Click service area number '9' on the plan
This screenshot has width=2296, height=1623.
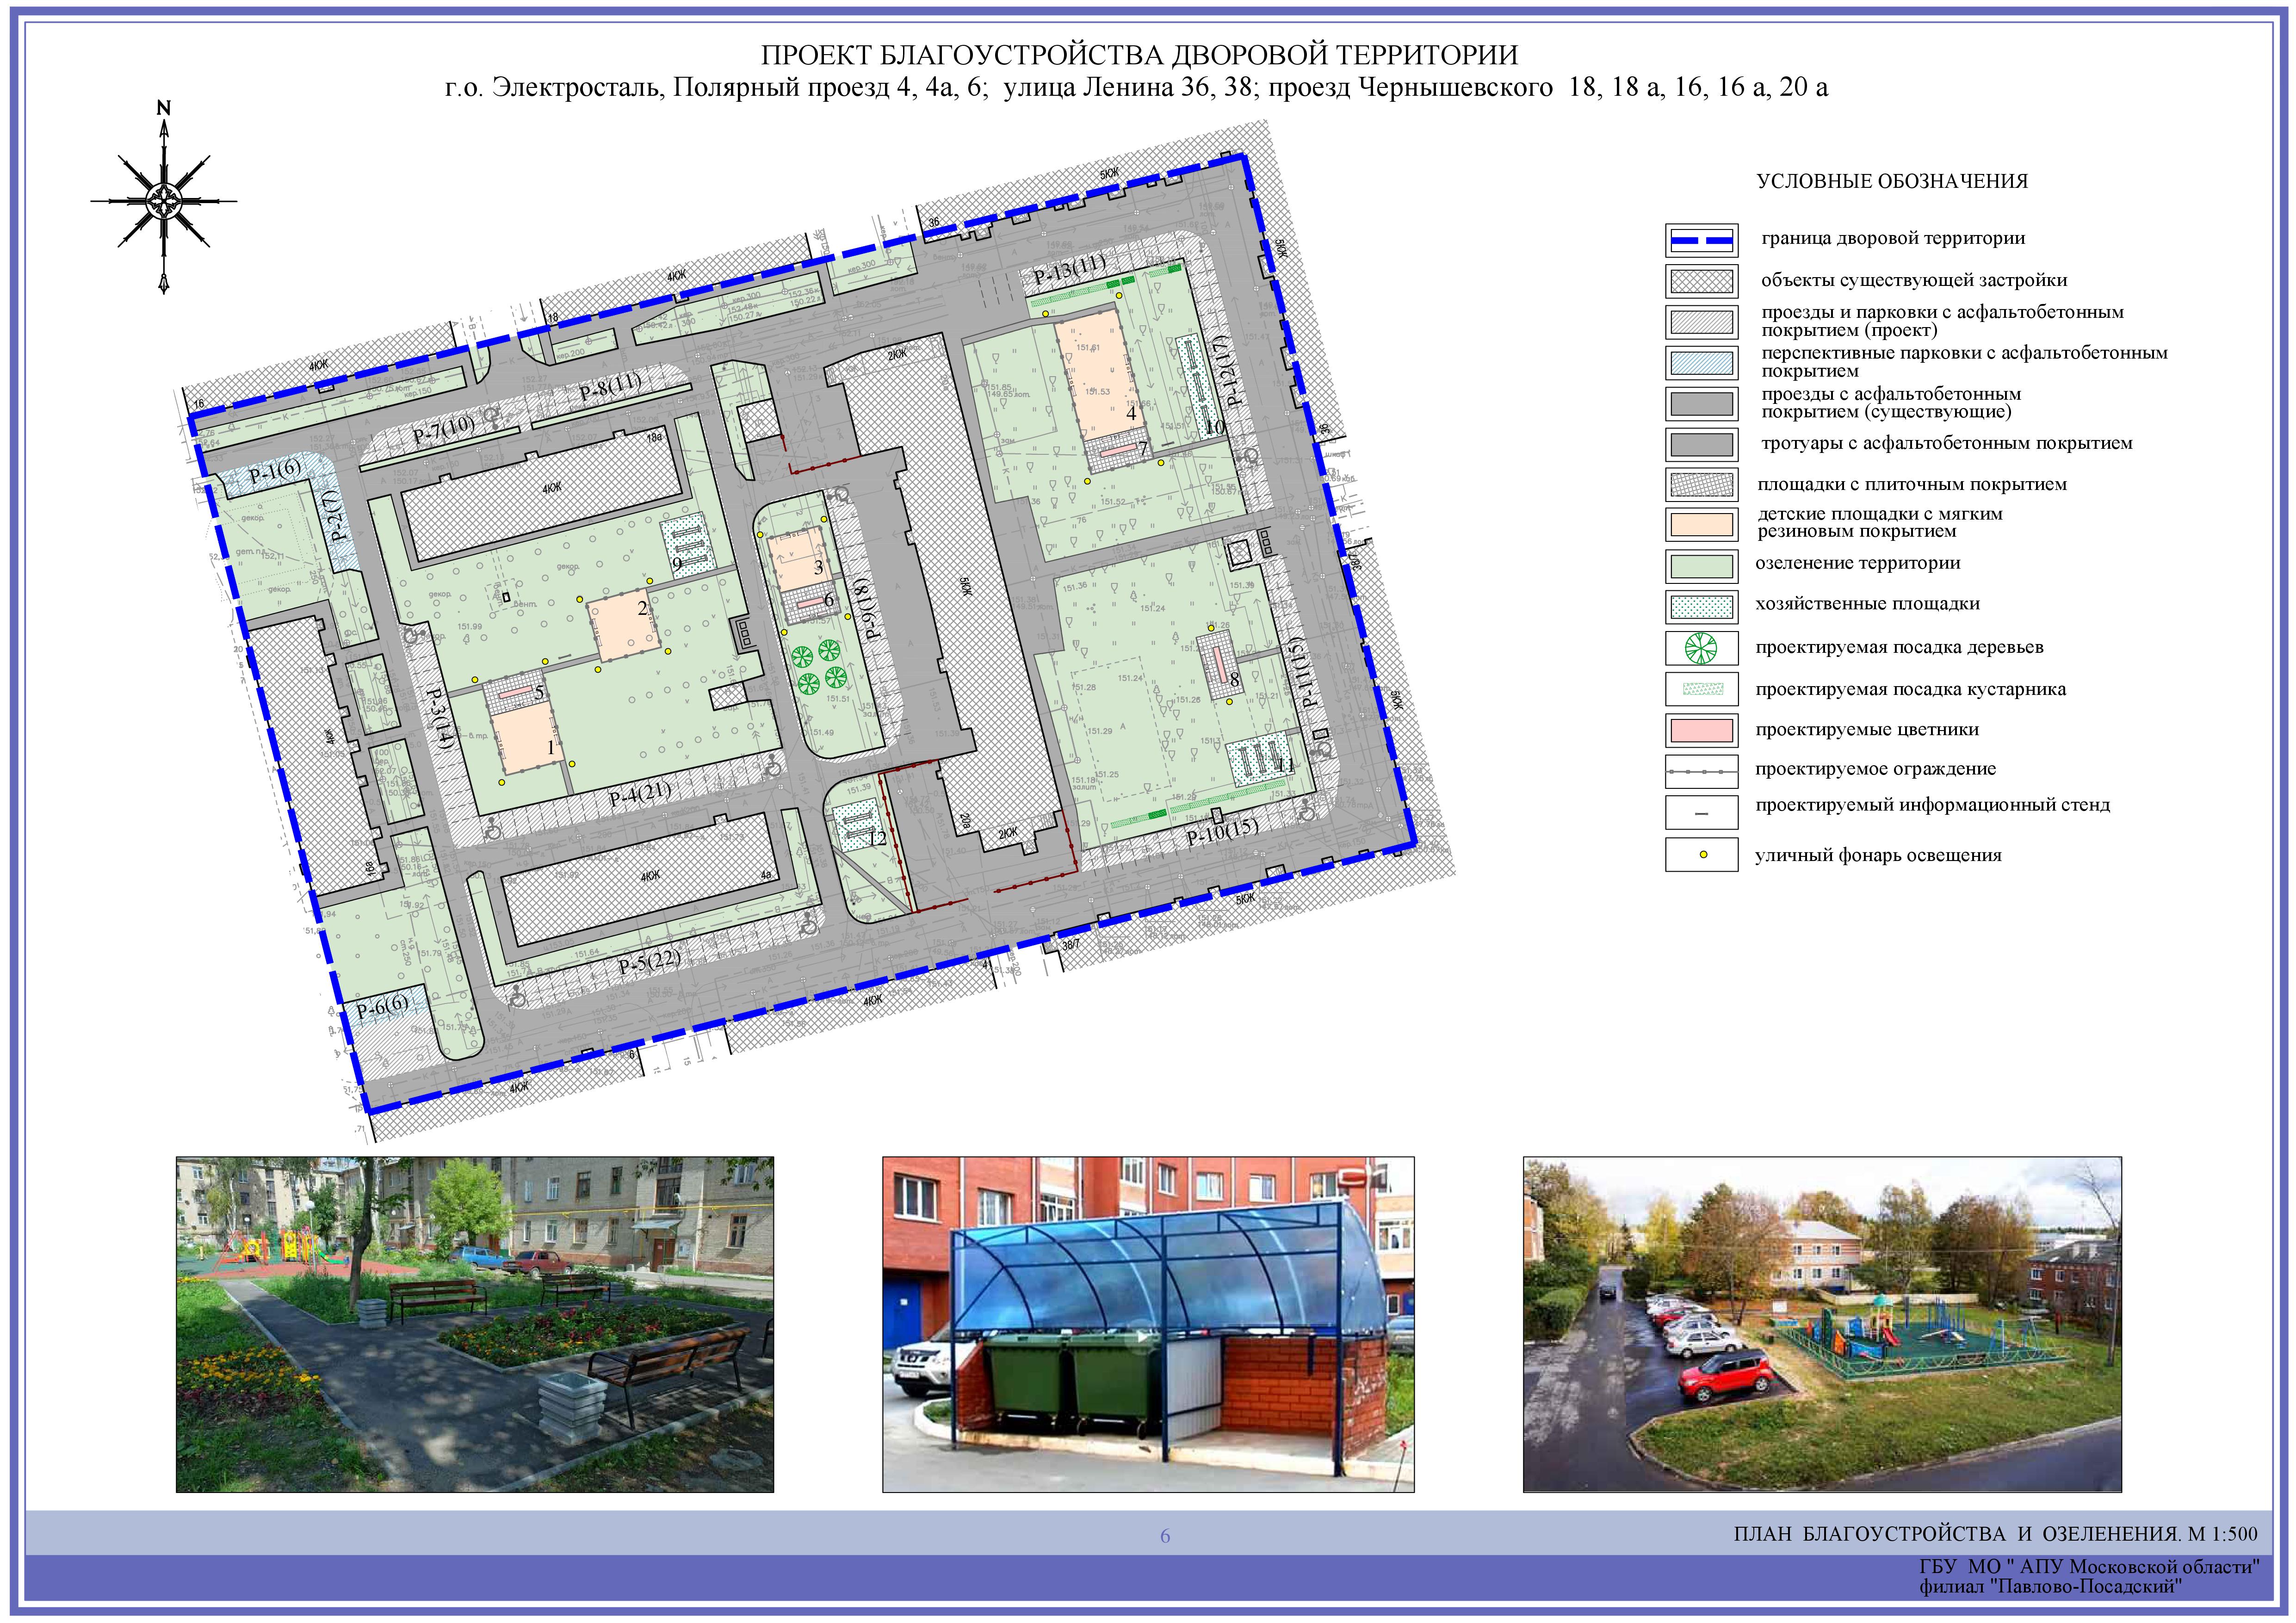[x=677, y=564]
